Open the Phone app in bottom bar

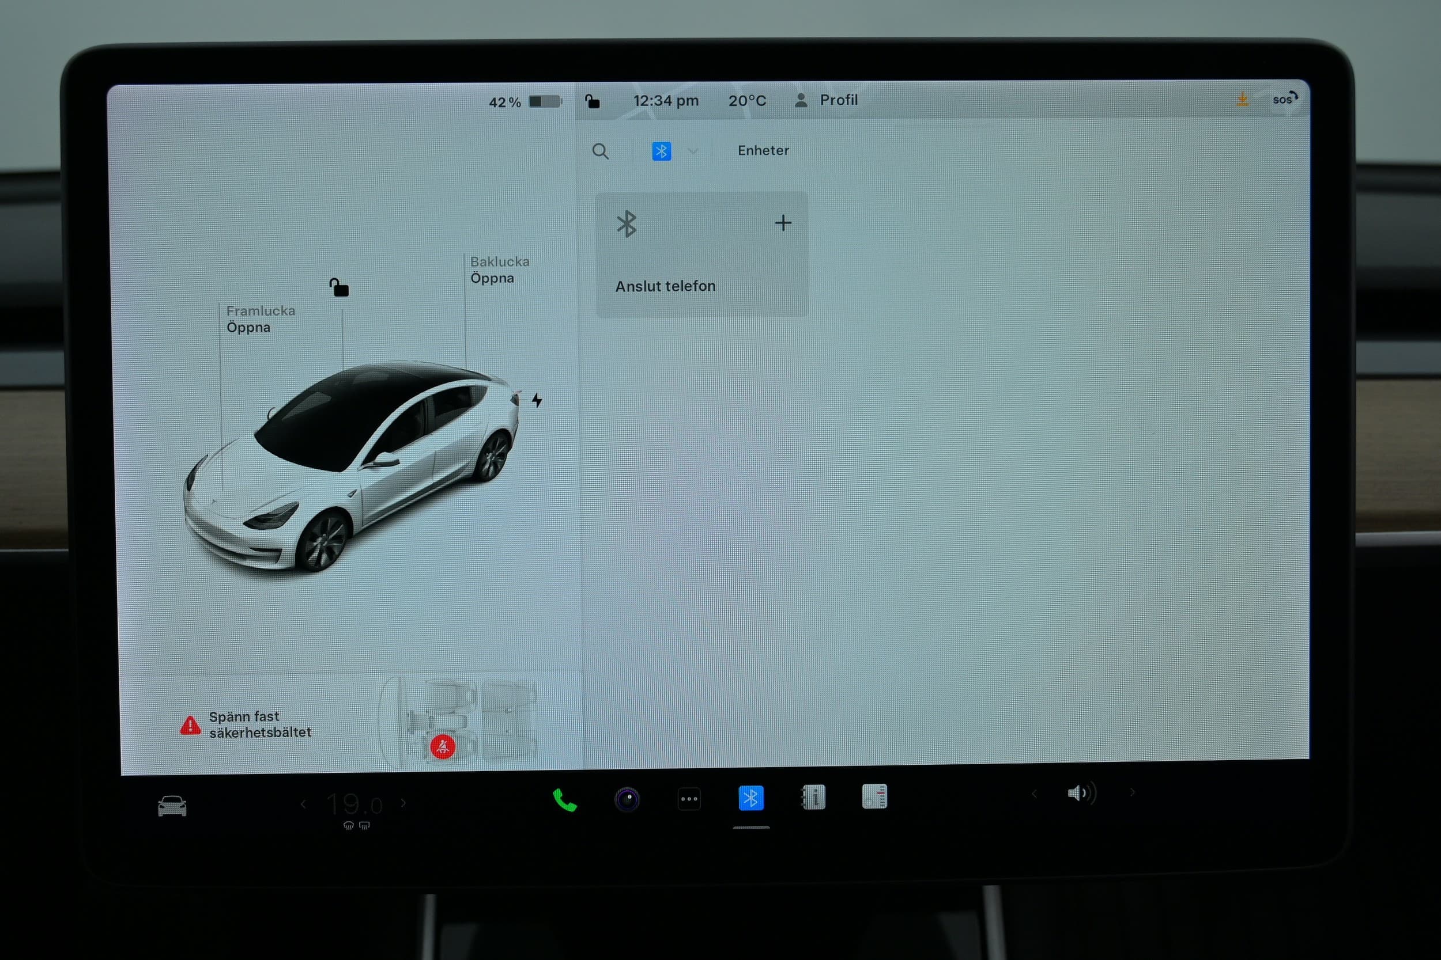pyautogui.click(x=564, y=799)
